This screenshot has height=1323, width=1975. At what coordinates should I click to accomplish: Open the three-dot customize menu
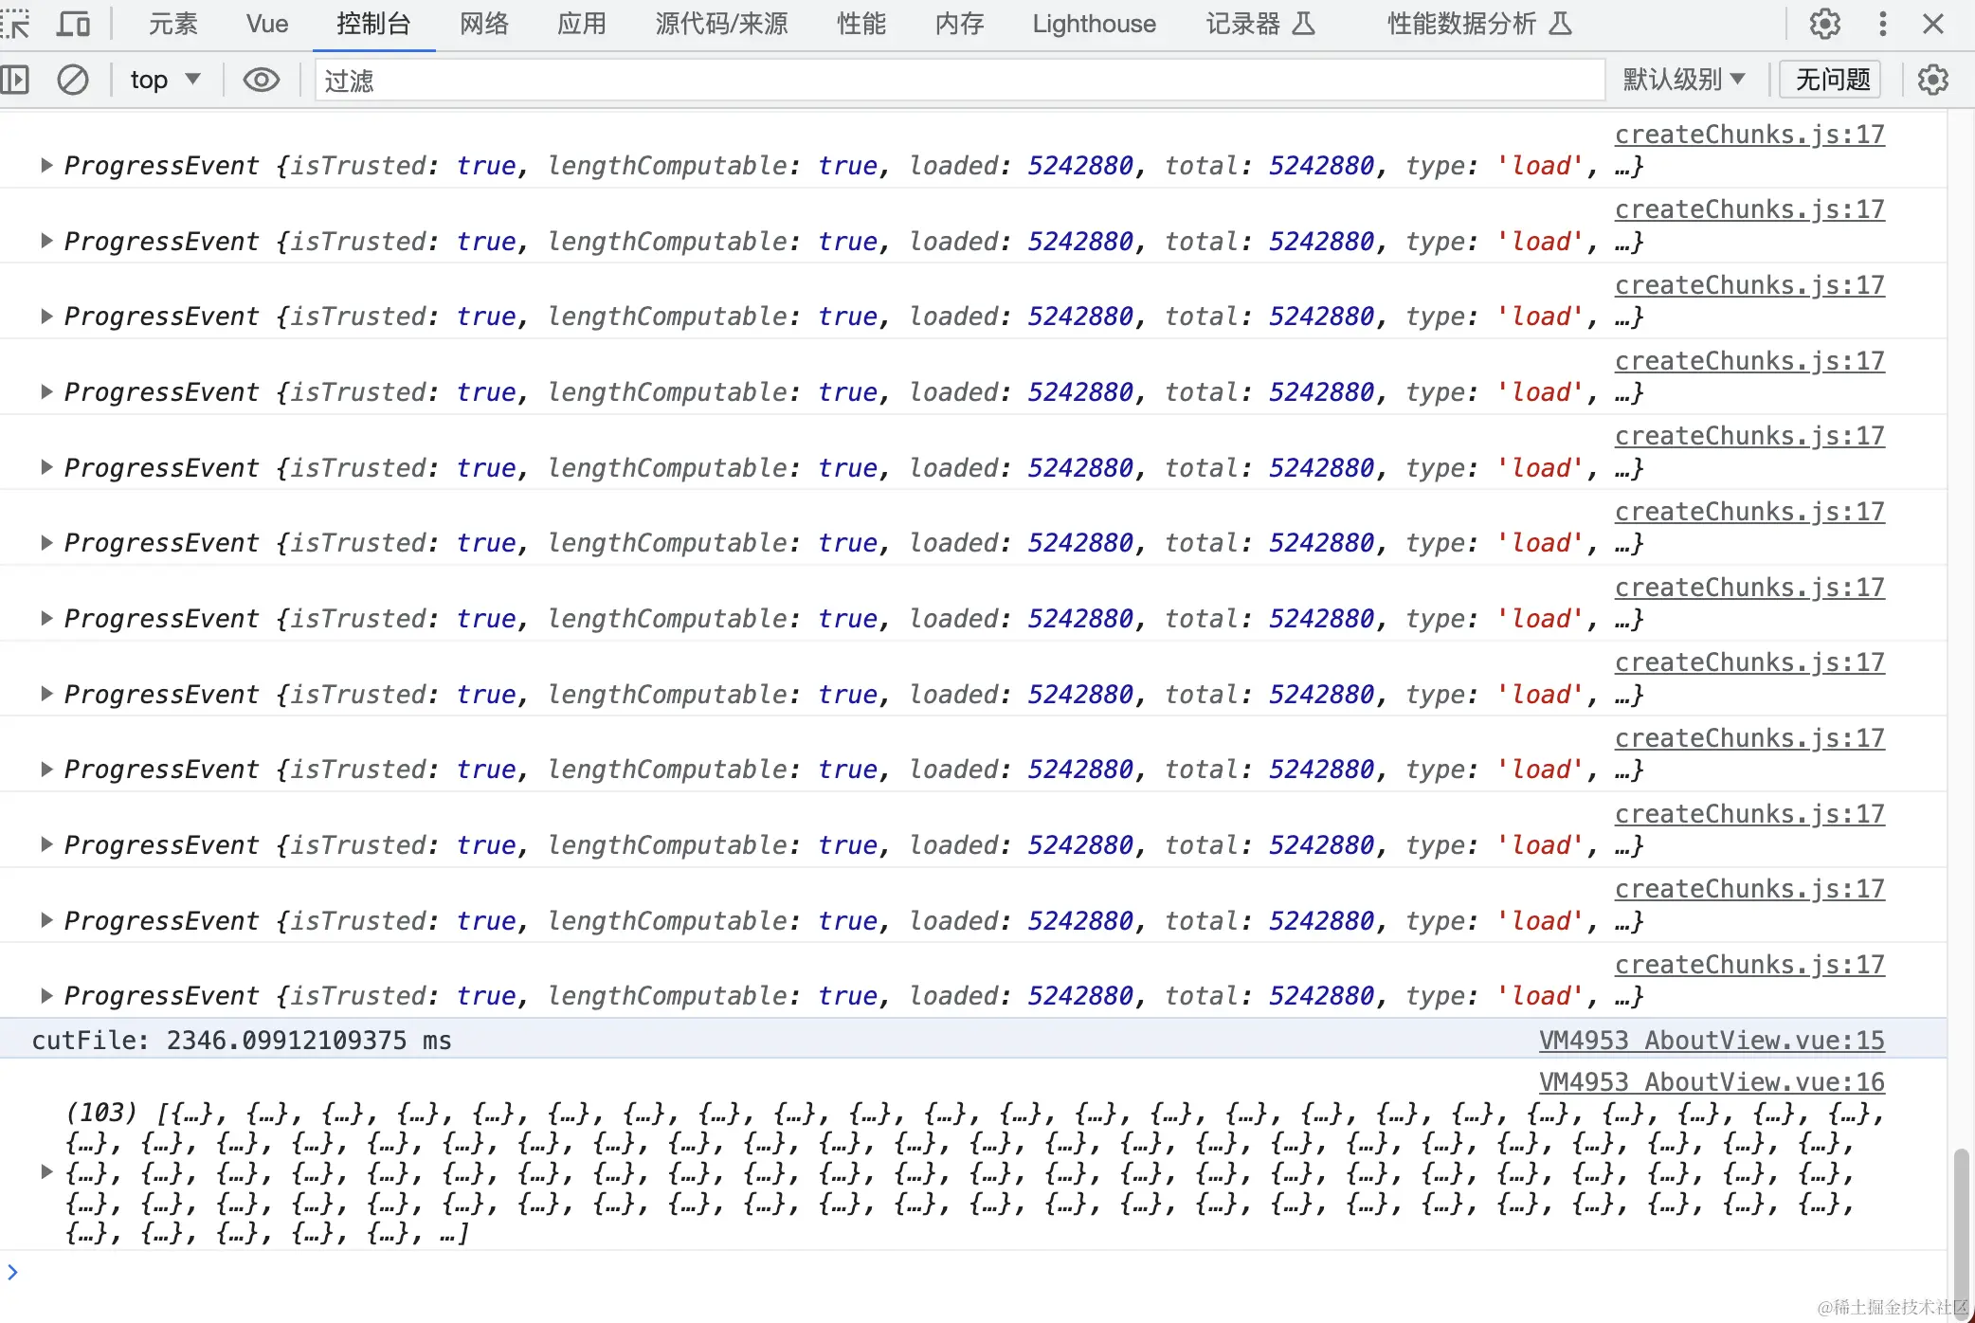point(1882,23)
